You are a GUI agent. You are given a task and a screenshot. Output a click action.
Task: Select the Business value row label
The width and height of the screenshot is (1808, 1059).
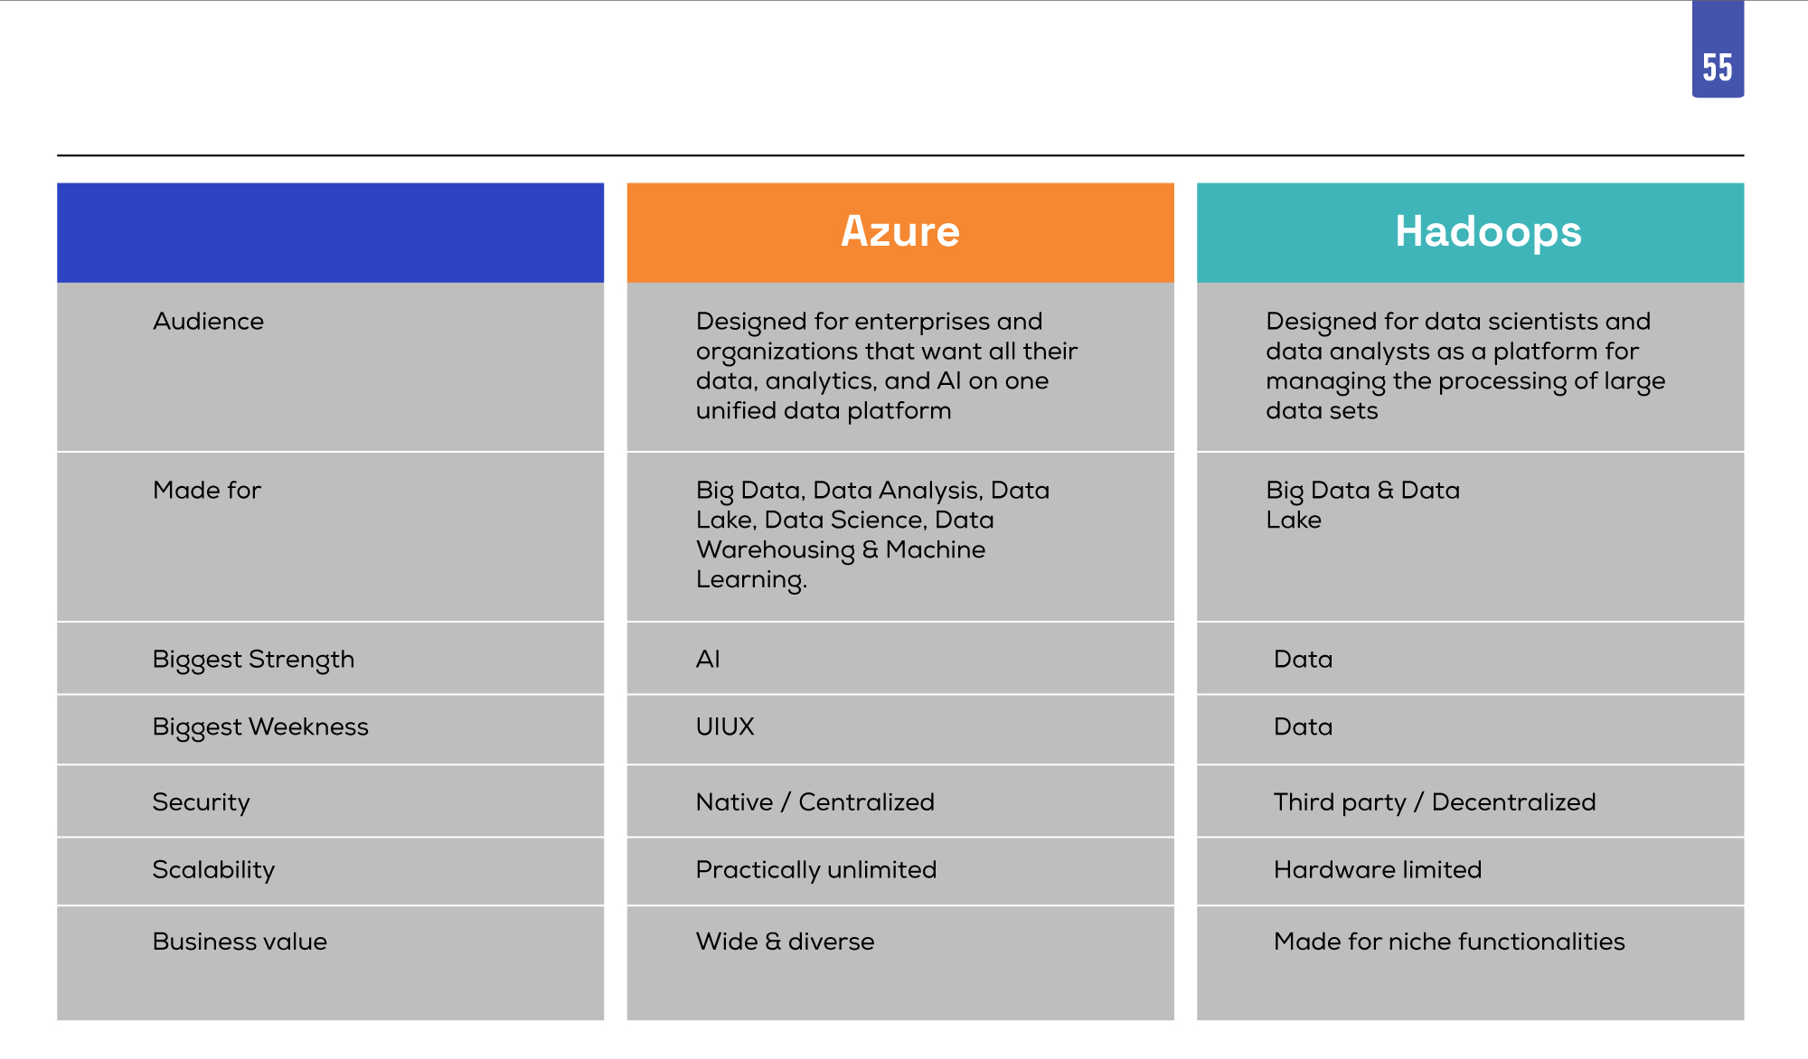(x=240, y=942)
